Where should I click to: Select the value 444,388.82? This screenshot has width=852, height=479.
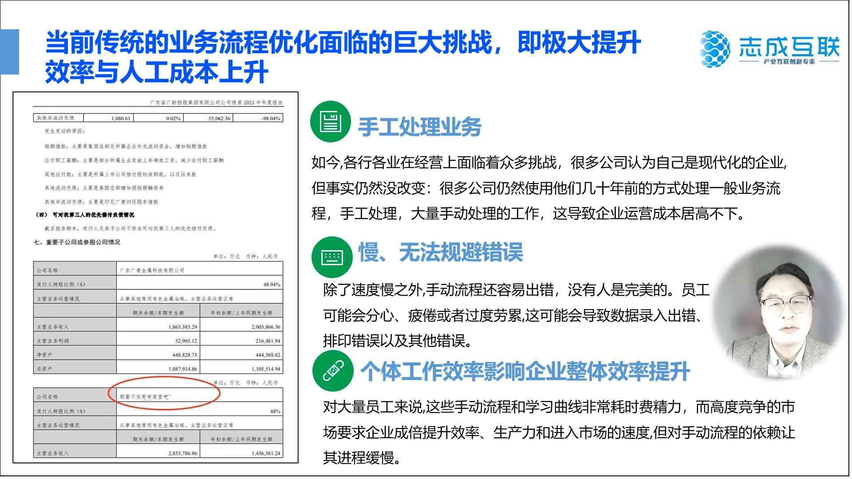[268, 355]
